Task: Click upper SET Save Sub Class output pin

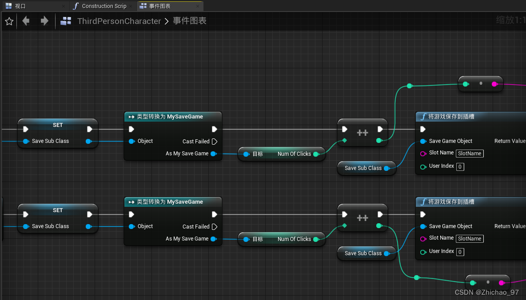Action: [88, 141]
